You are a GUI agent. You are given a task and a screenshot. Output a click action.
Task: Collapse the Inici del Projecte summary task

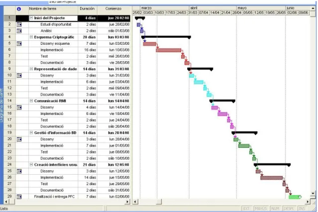(31, 18)
